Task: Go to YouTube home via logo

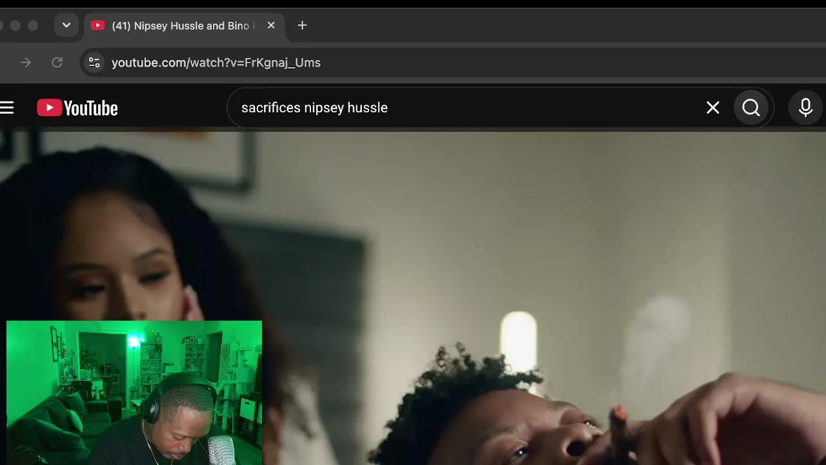Action: 77,108
